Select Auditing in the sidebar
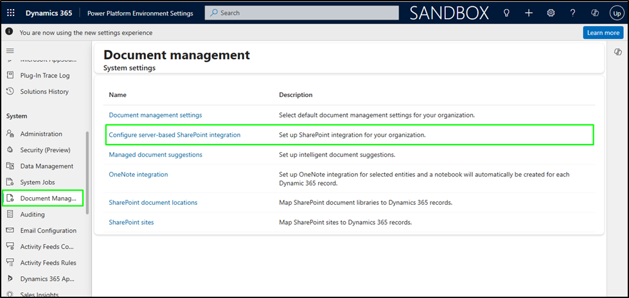The image size is (629, 298). [32, 214]
